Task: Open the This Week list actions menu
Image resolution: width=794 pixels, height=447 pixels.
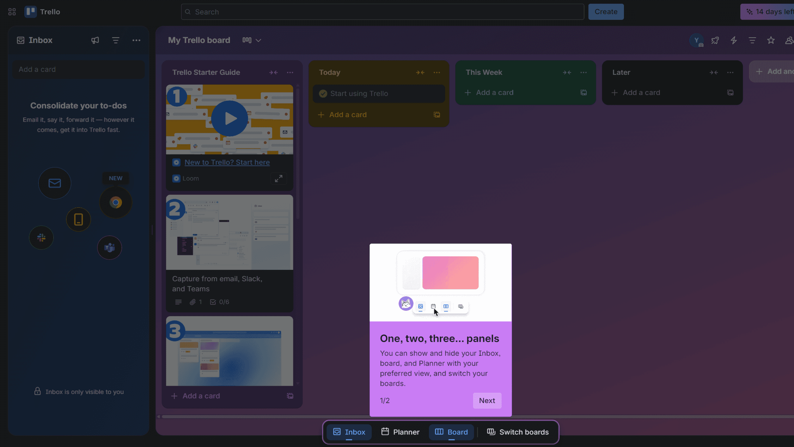Action: tap(583, 73)
